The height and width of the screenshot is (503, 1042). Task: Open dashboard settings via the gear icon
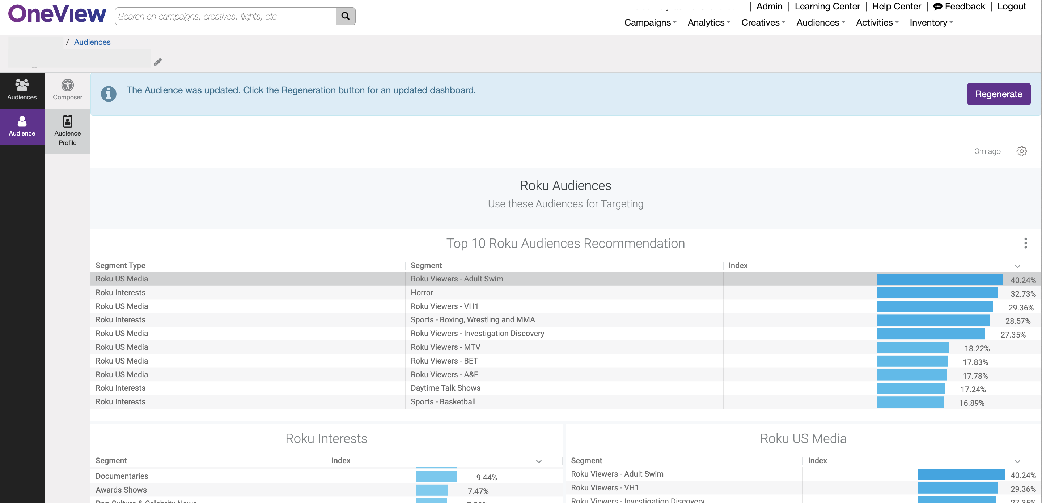point(1021,151)
